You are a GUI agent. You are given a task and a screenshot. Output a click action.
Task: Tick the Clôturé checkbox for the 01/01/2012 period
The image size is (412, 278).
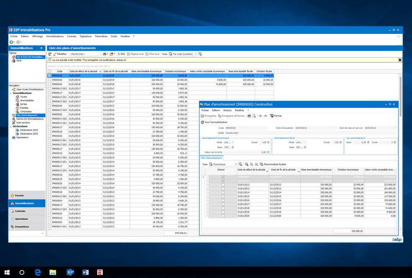coord(223,185)
